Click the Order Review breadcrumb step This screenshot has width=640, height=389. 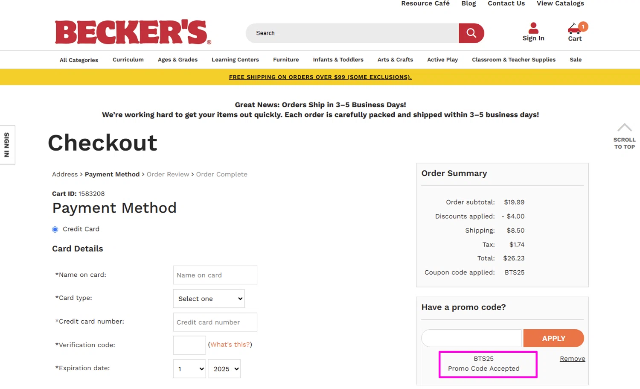pyautogui.click(x=168, y=174)
